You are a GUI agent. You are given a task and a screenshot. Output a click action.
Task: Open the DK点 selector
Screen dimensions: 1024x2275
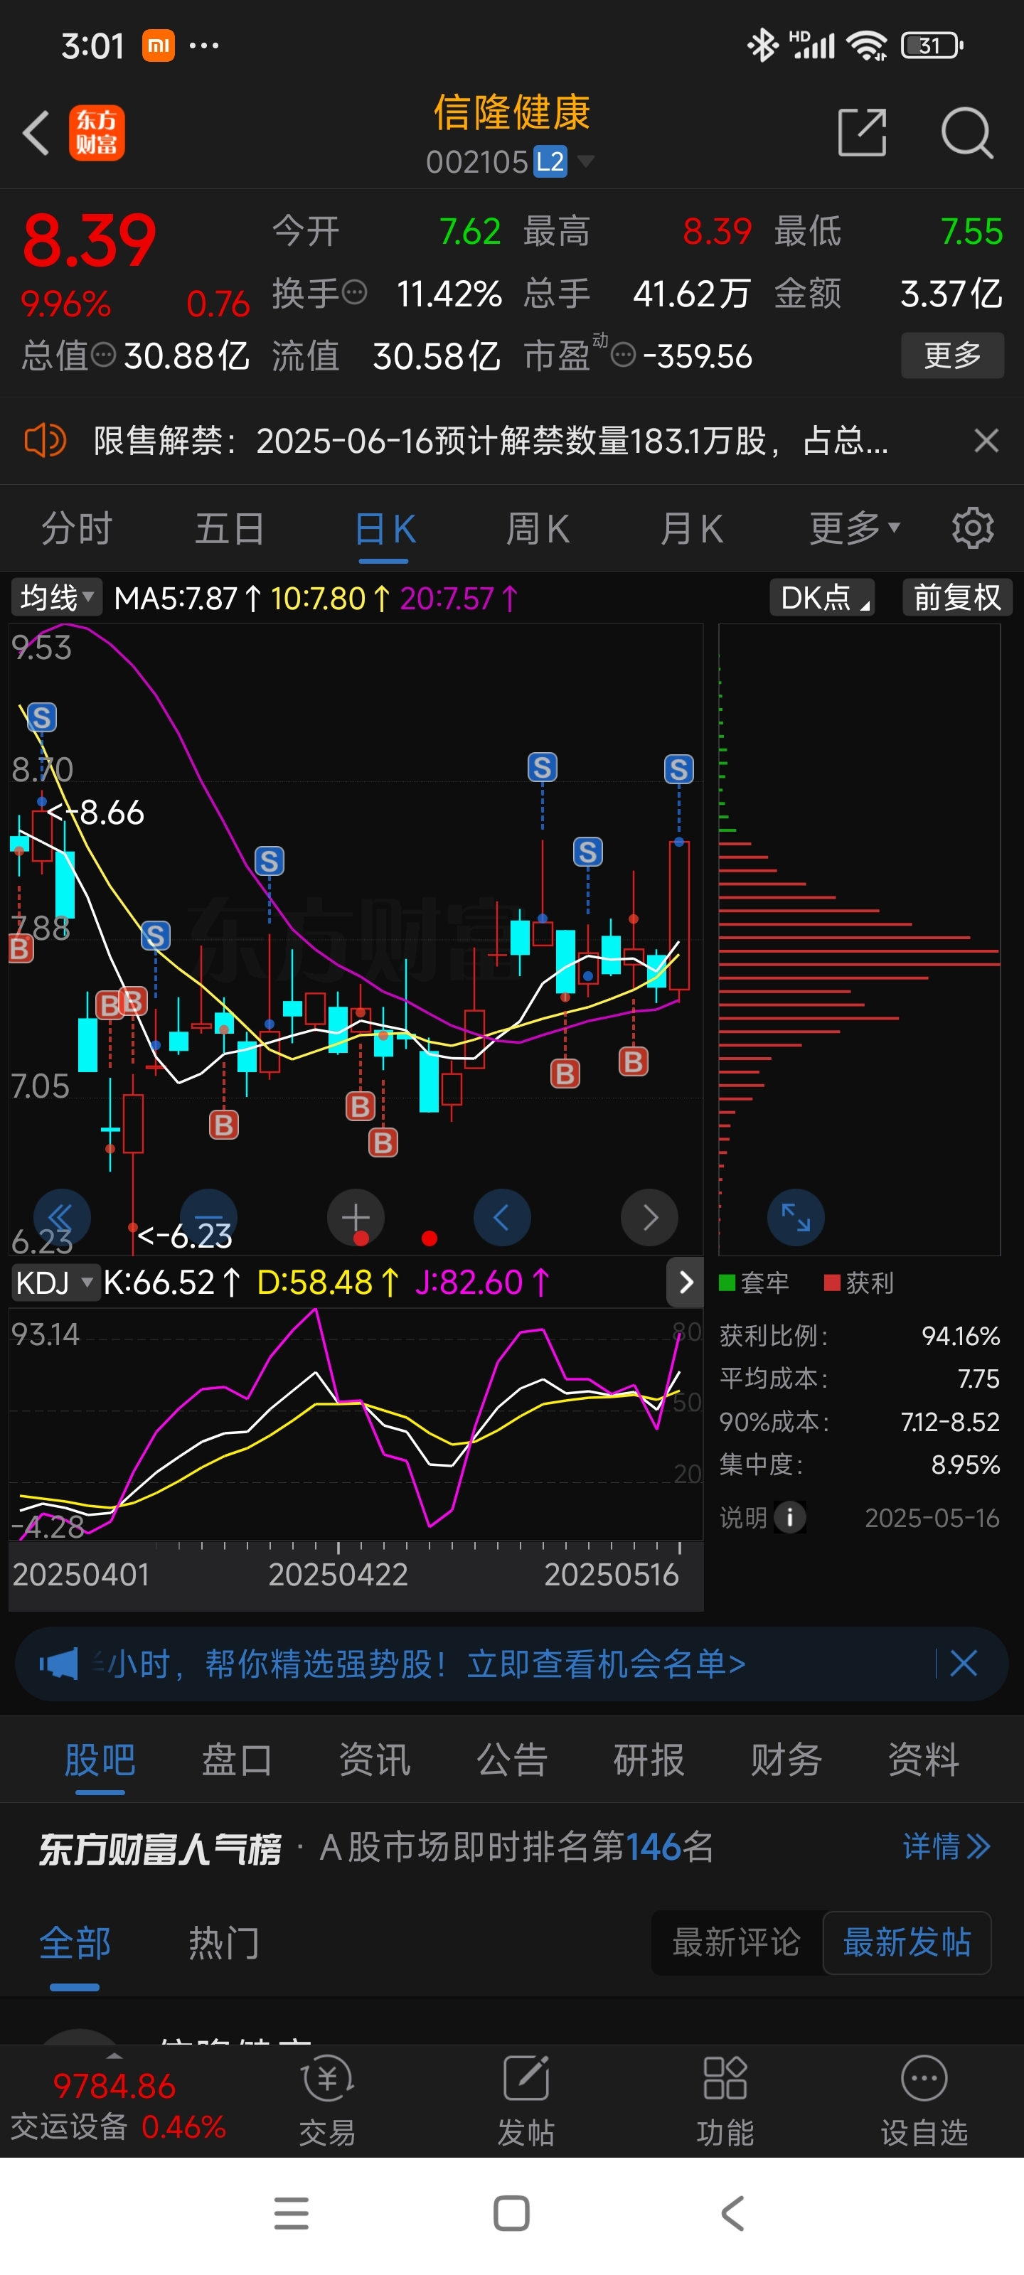pyautogui.click(x=821, y=598)
